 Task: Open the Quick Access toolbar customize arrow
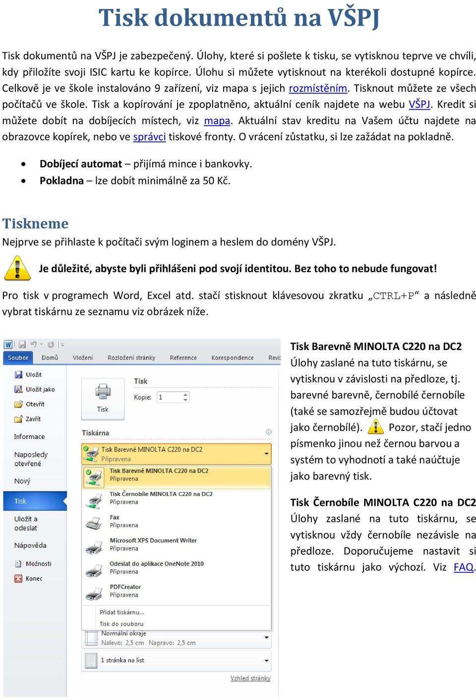pyautogui.click(x=62, y=344)
